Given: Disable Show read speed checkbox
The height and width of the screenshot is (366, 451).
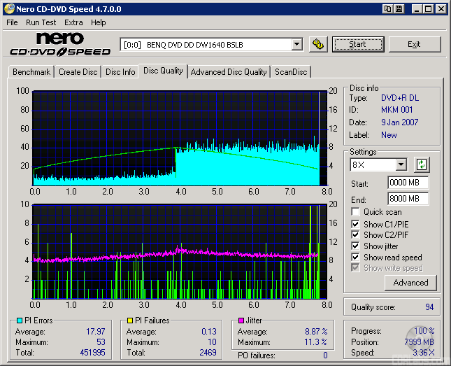Looking at the screenshot, I should (x=356, y=258).
